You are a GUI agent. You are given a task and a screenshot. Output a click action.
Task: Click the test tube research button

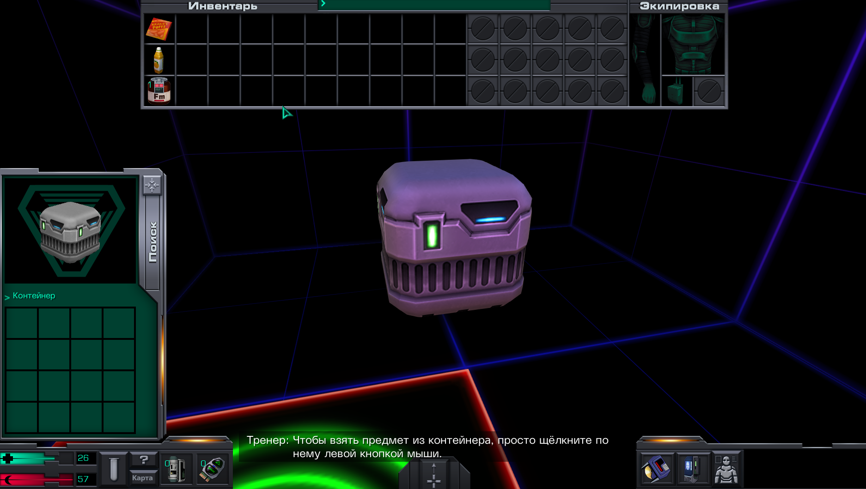114,469
